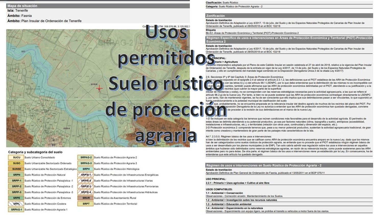Click the "Mapa de situación" header bar
Image resolution: width=383 pixels, height=215 pixels.
98,6
